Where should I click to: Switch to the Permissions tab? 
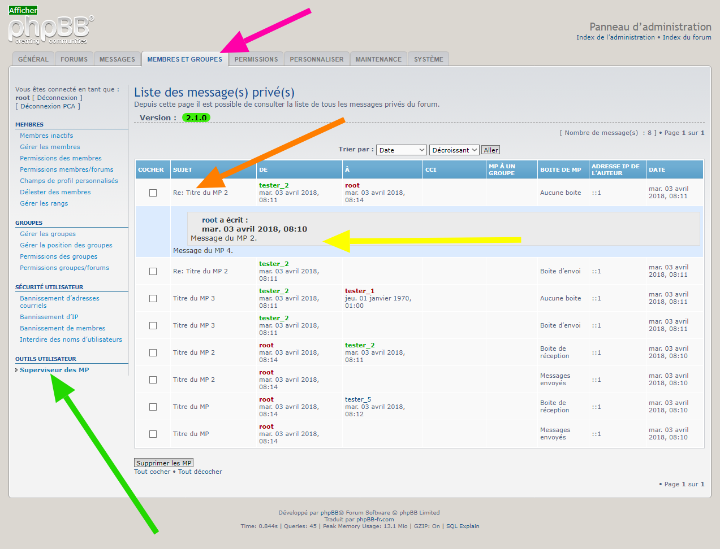click(256, 59)
